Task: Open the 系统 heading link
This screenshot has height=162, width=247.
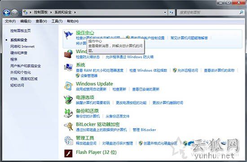Action: pyautogui.click(x=80, y=65)
